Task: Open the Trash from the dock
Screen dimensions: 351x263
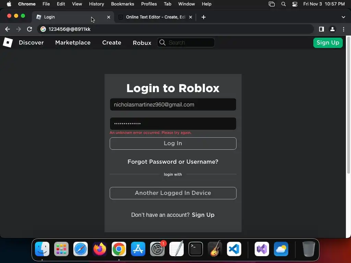Action: point(309,249)
